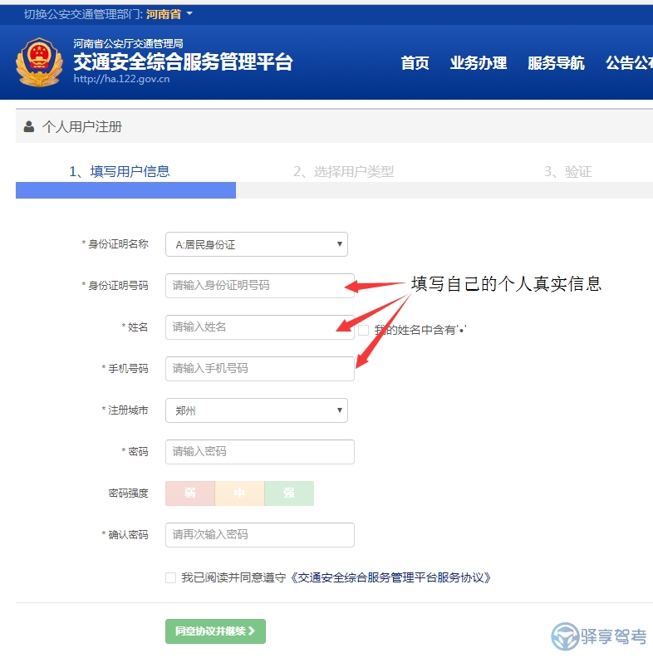This screenshot has height=658, width=653.
Task: Select step 3、验证
Action: pos(567,171)
